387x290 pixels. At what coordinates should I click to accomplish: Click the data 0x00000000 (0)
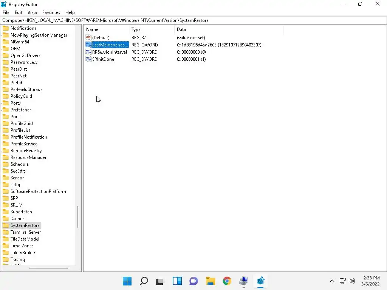click(191, 52)
